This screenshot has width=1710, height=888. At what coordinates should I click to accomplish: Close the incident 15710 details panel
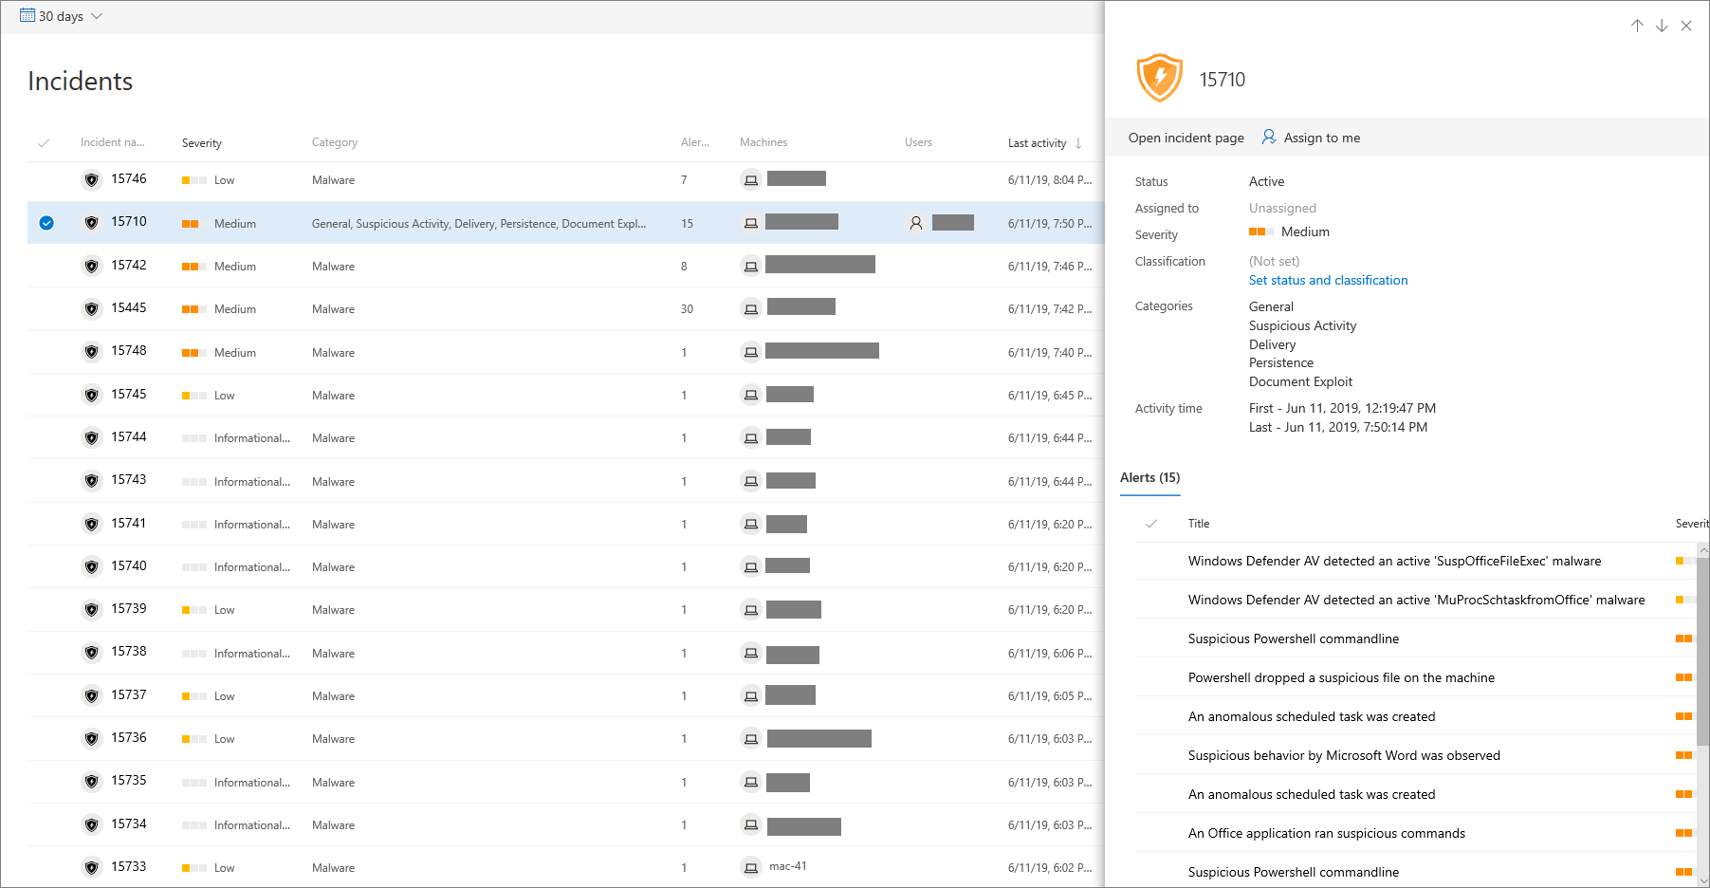point(1686,26)
